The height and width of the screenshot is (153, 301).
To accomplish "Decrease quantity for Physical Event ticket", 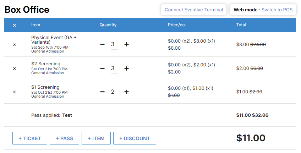I will coord(103,44).
